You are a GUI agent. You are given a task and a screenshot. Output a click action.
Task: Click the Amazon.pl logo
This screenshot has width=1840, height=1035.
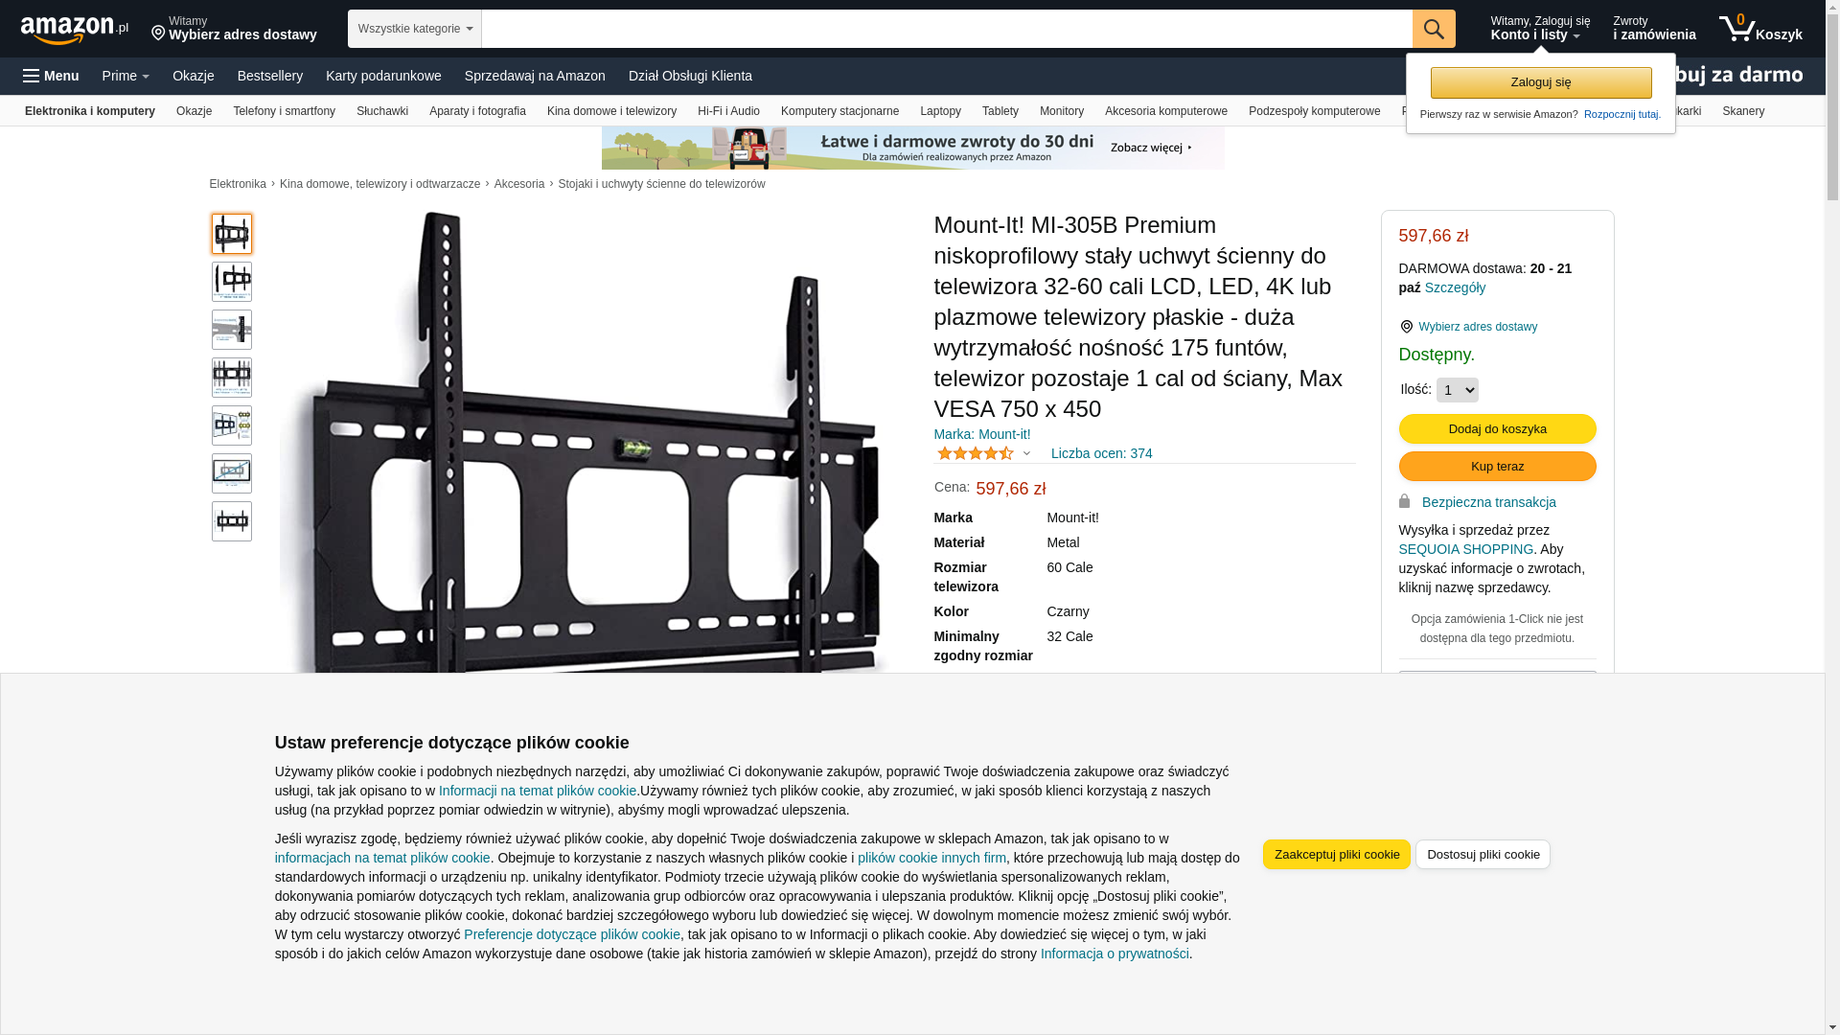point(75,29)
